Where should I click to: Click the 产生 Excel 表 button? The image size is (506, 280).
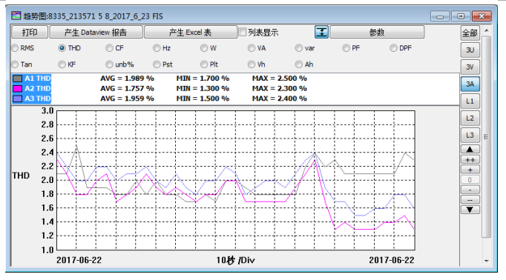191,32
